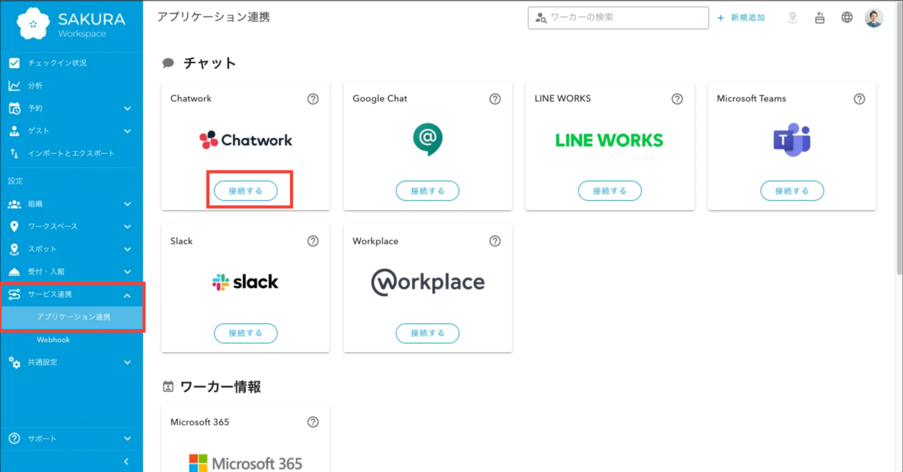This screenshot has width=903, height=472.
Task: Open the language globe icon
Action: (x=847, y=18)
